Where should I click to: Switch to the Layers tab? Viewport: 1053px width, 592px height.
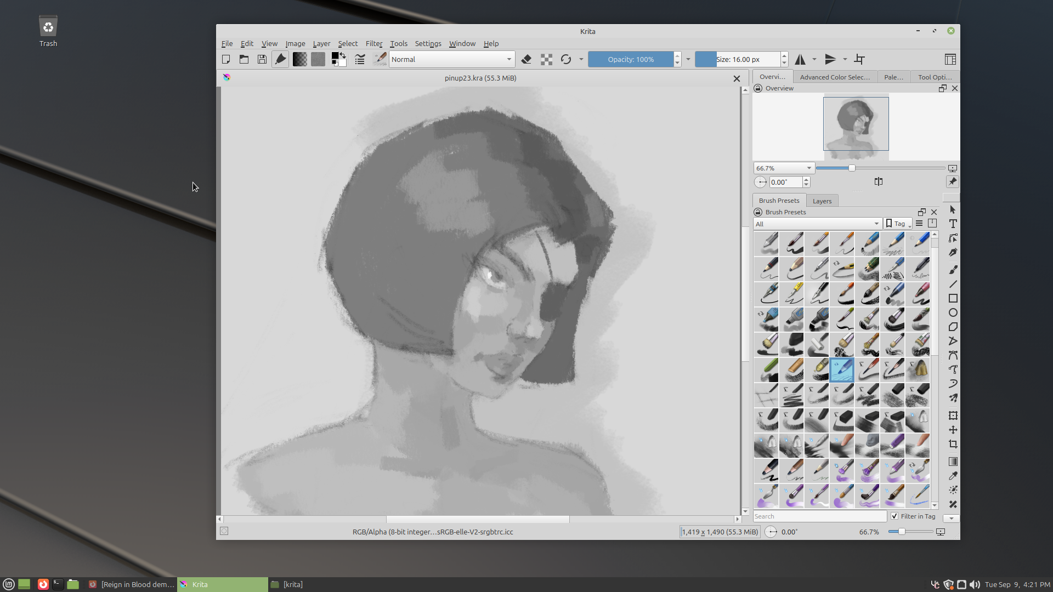822,201
